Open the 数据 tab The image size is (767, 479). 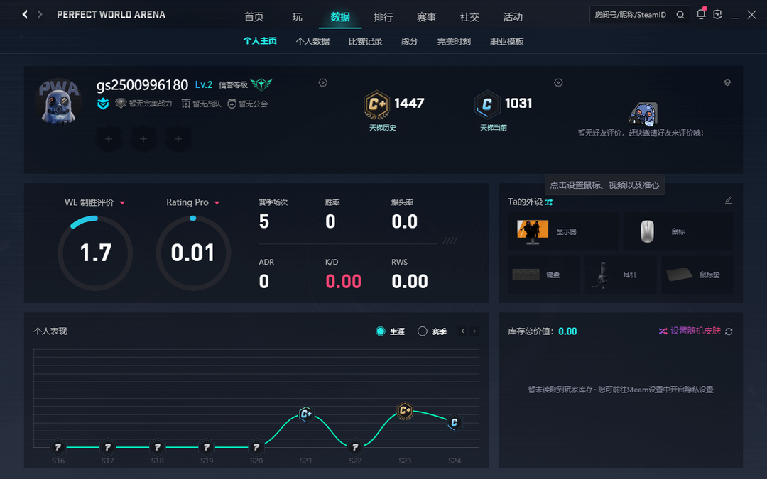(340, 17)
